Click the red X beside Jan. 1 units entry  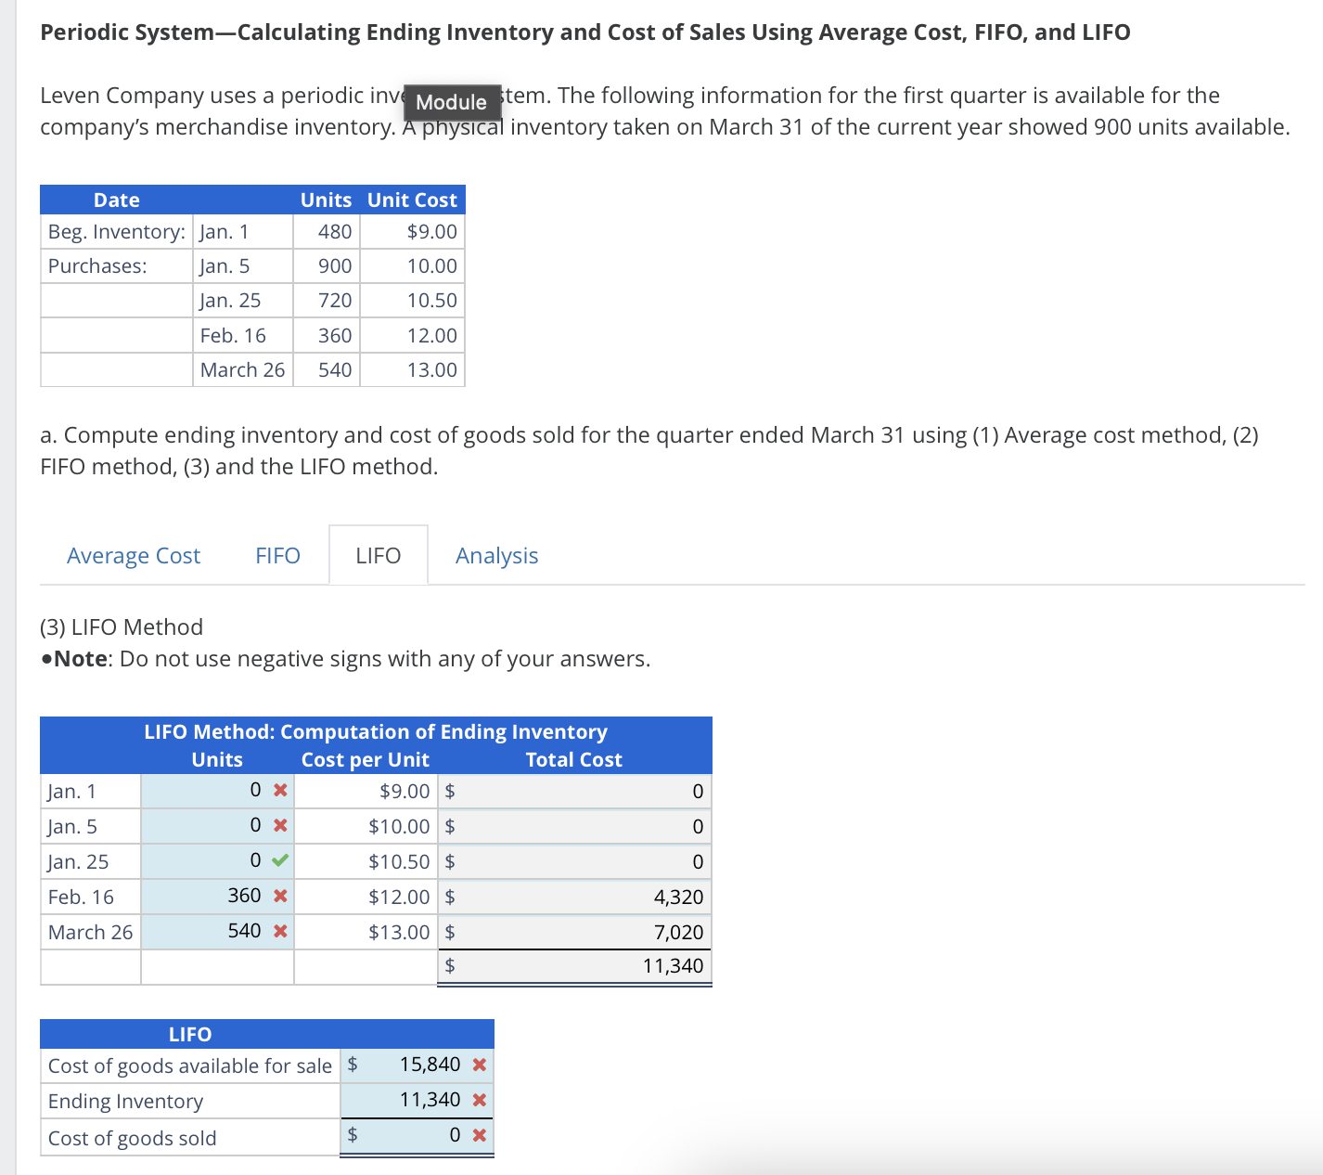tap(278, 790)
